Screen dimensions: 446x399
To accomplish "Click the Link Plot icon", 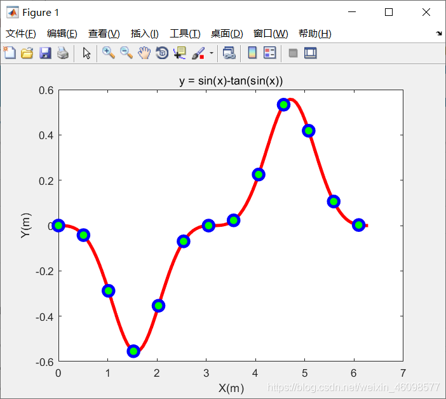I will pyautogui.click(x=229, y=53).
